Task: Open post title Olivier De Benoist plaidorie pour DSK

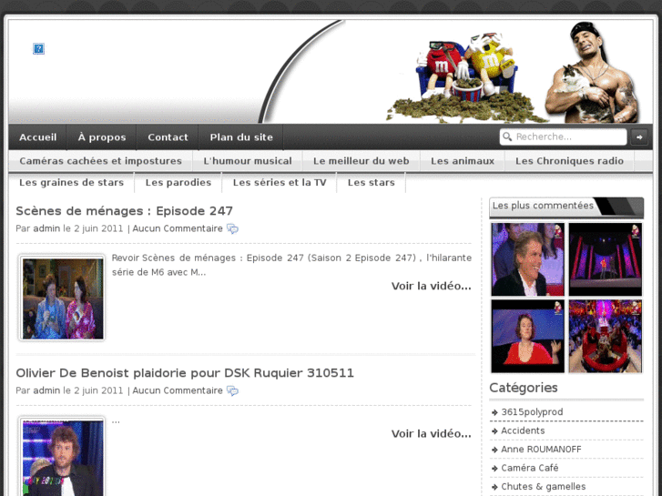Action: tap(185, 373)
